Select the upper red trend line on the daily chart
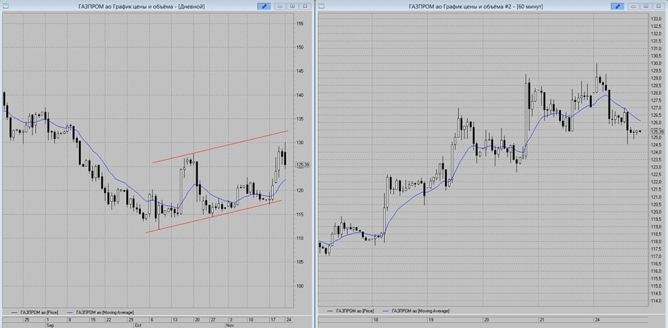Image resolution: width=668 pixels, height=328 pixels. [x=220, y=146]
